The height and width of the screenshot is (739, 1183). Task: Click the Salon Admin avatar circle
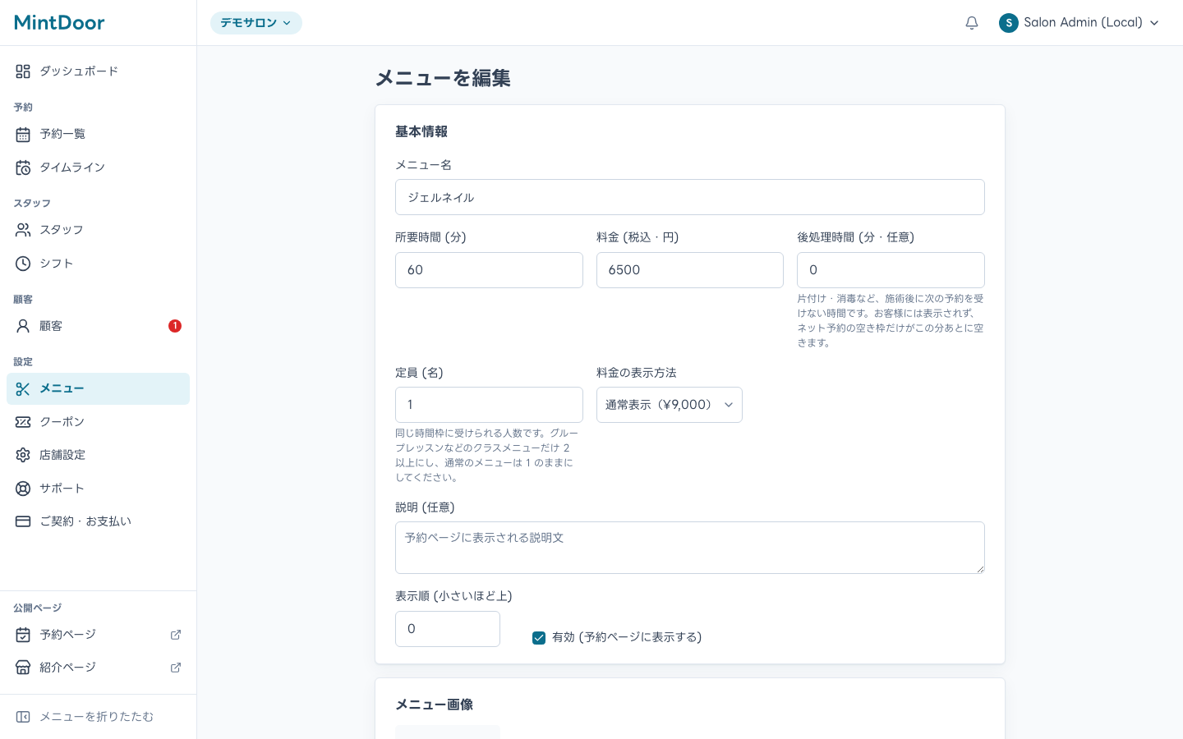click(x=1009, y=23)
